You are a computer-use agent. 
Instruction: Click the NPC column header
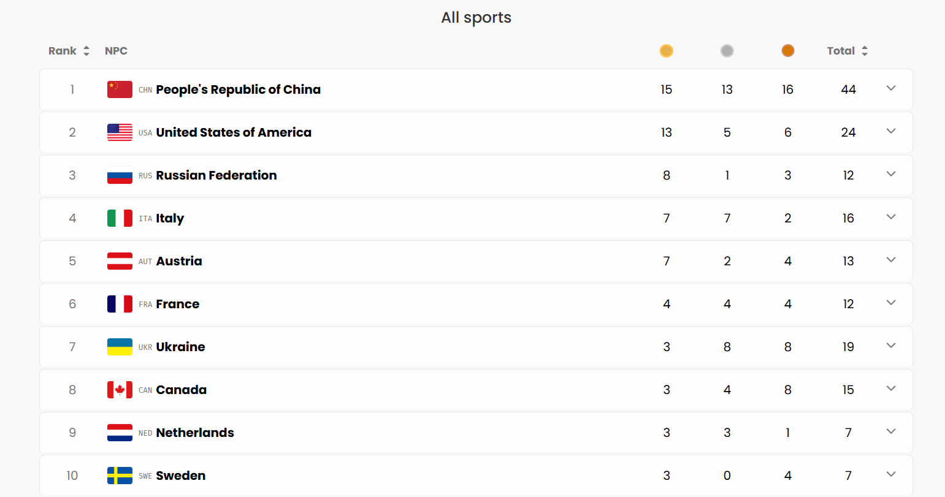tap(116, 51)
